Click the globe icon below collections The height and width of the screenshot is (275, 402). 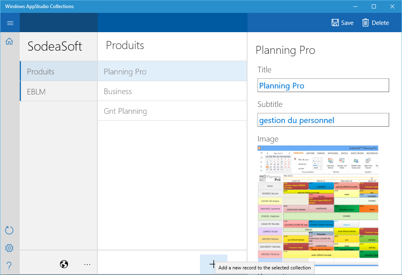point(64,264)
